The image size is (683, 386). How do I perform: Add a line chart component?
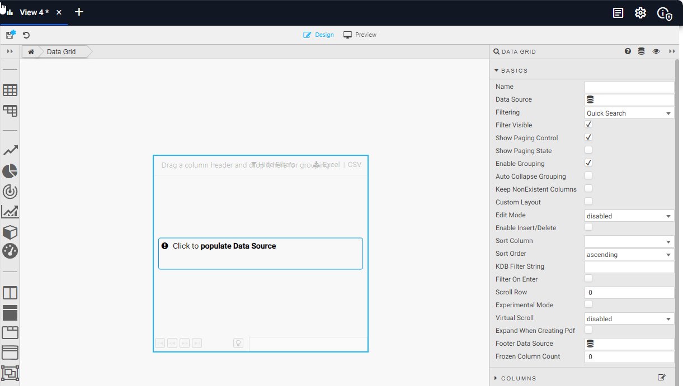(x=10, y=150)
